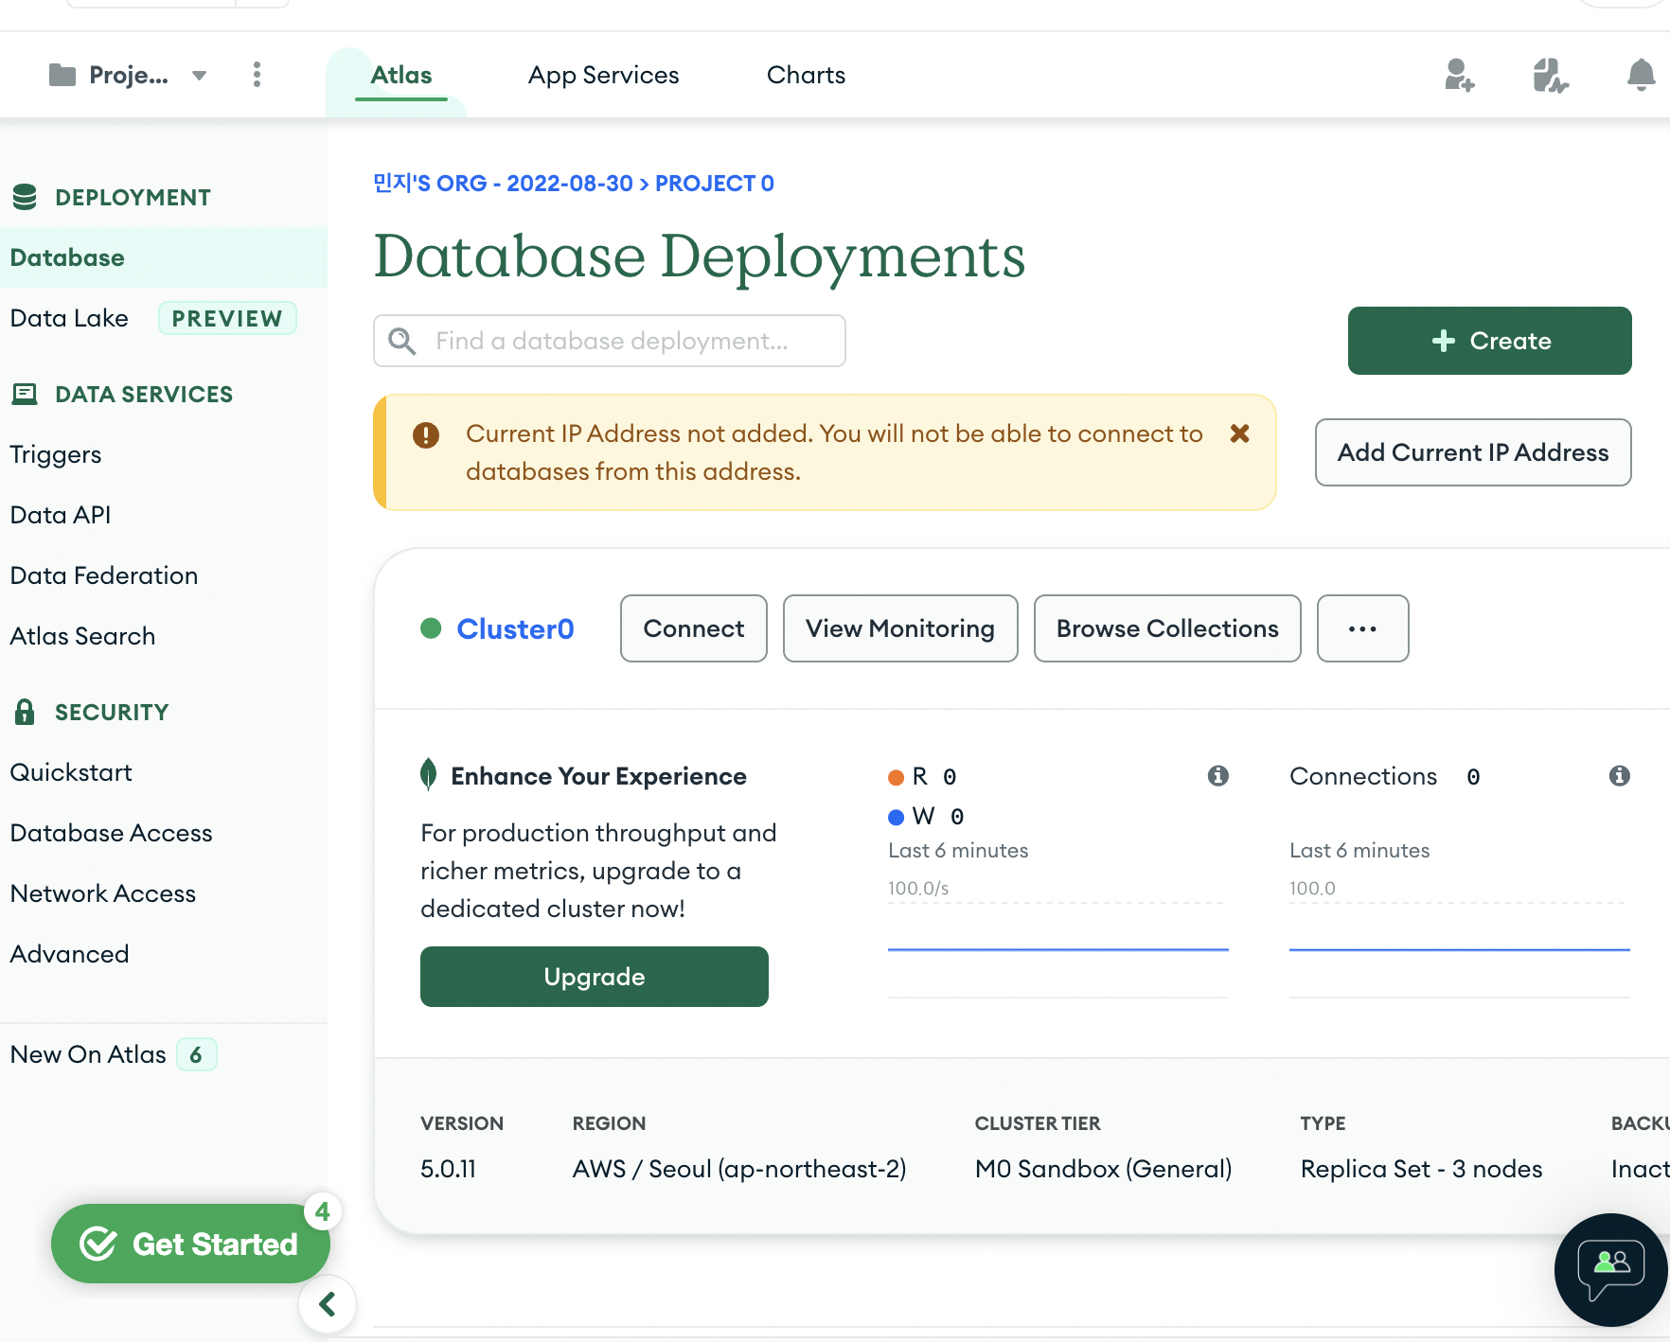
Task: Click the warning exclamation icon
Action: coord(426,434)
